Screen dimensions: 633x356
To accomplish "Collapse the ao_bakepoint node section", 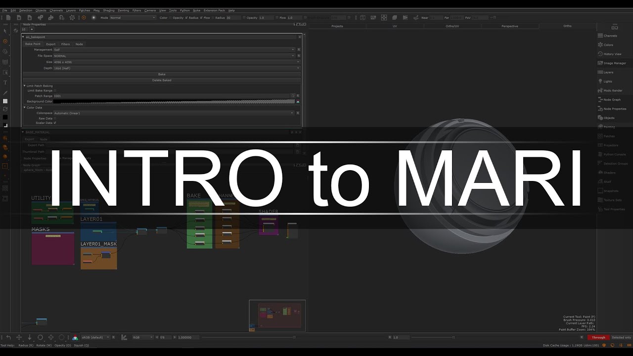I will point(23,37).
